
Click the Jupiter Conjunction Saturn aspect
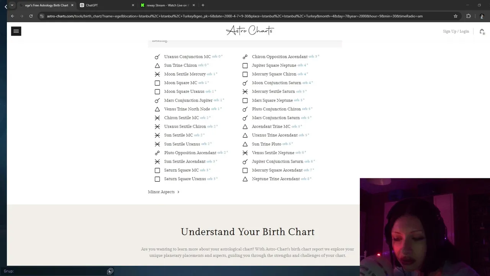277,161
